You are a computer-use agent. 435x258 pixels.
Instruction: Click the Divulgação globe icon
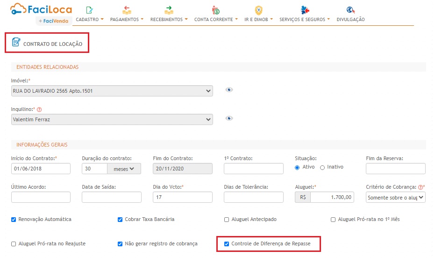(x=350, y=10)
